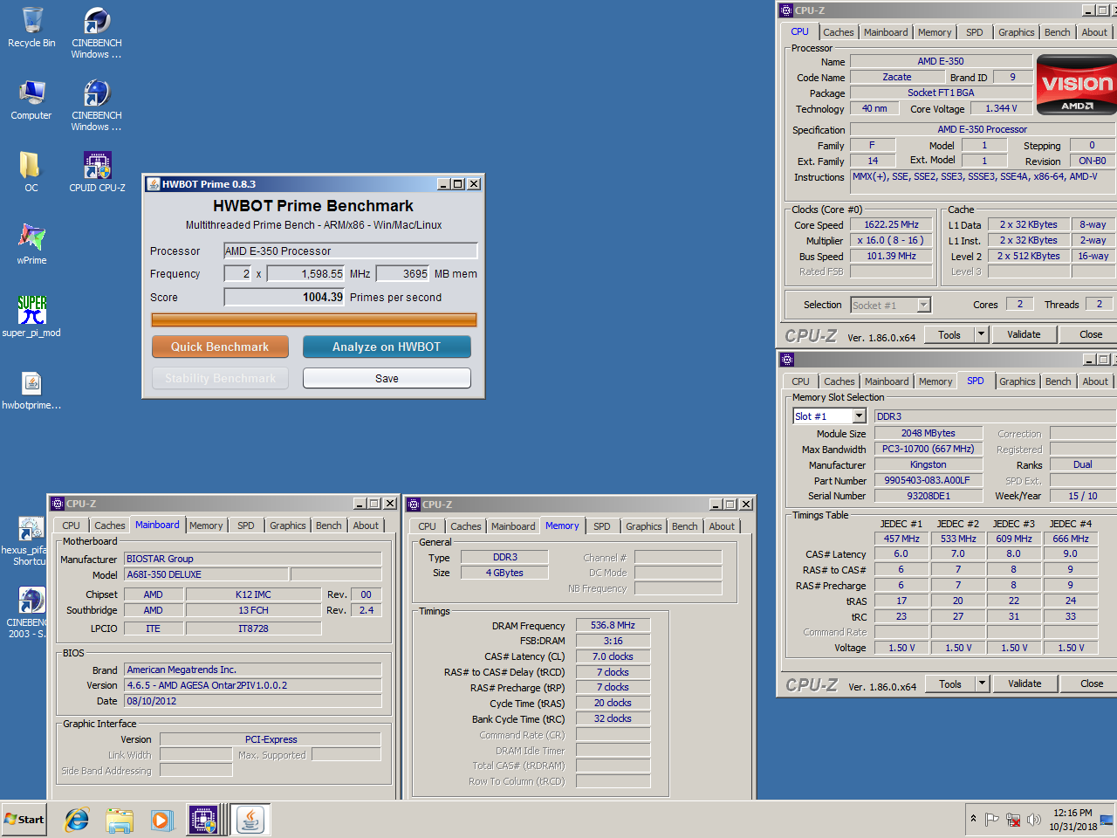Save the HWBOT Prime result

[387, 378]
